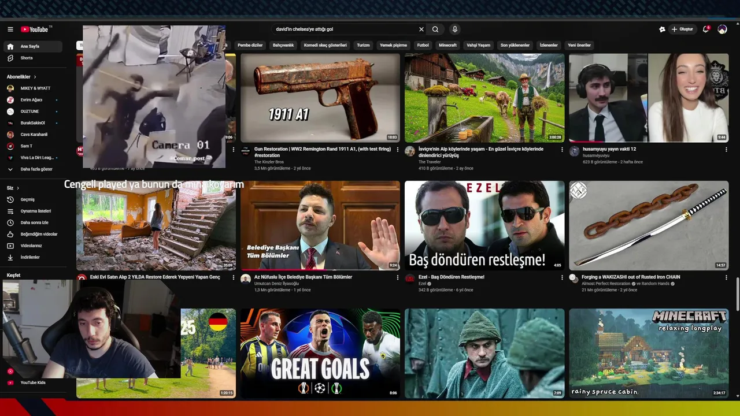Image resolution: width=740 pixels, height=416 pixels.
Task: Click Umutcan Deniz İlyasoğlu channel avatar
Action: click(x=245, y=279)
